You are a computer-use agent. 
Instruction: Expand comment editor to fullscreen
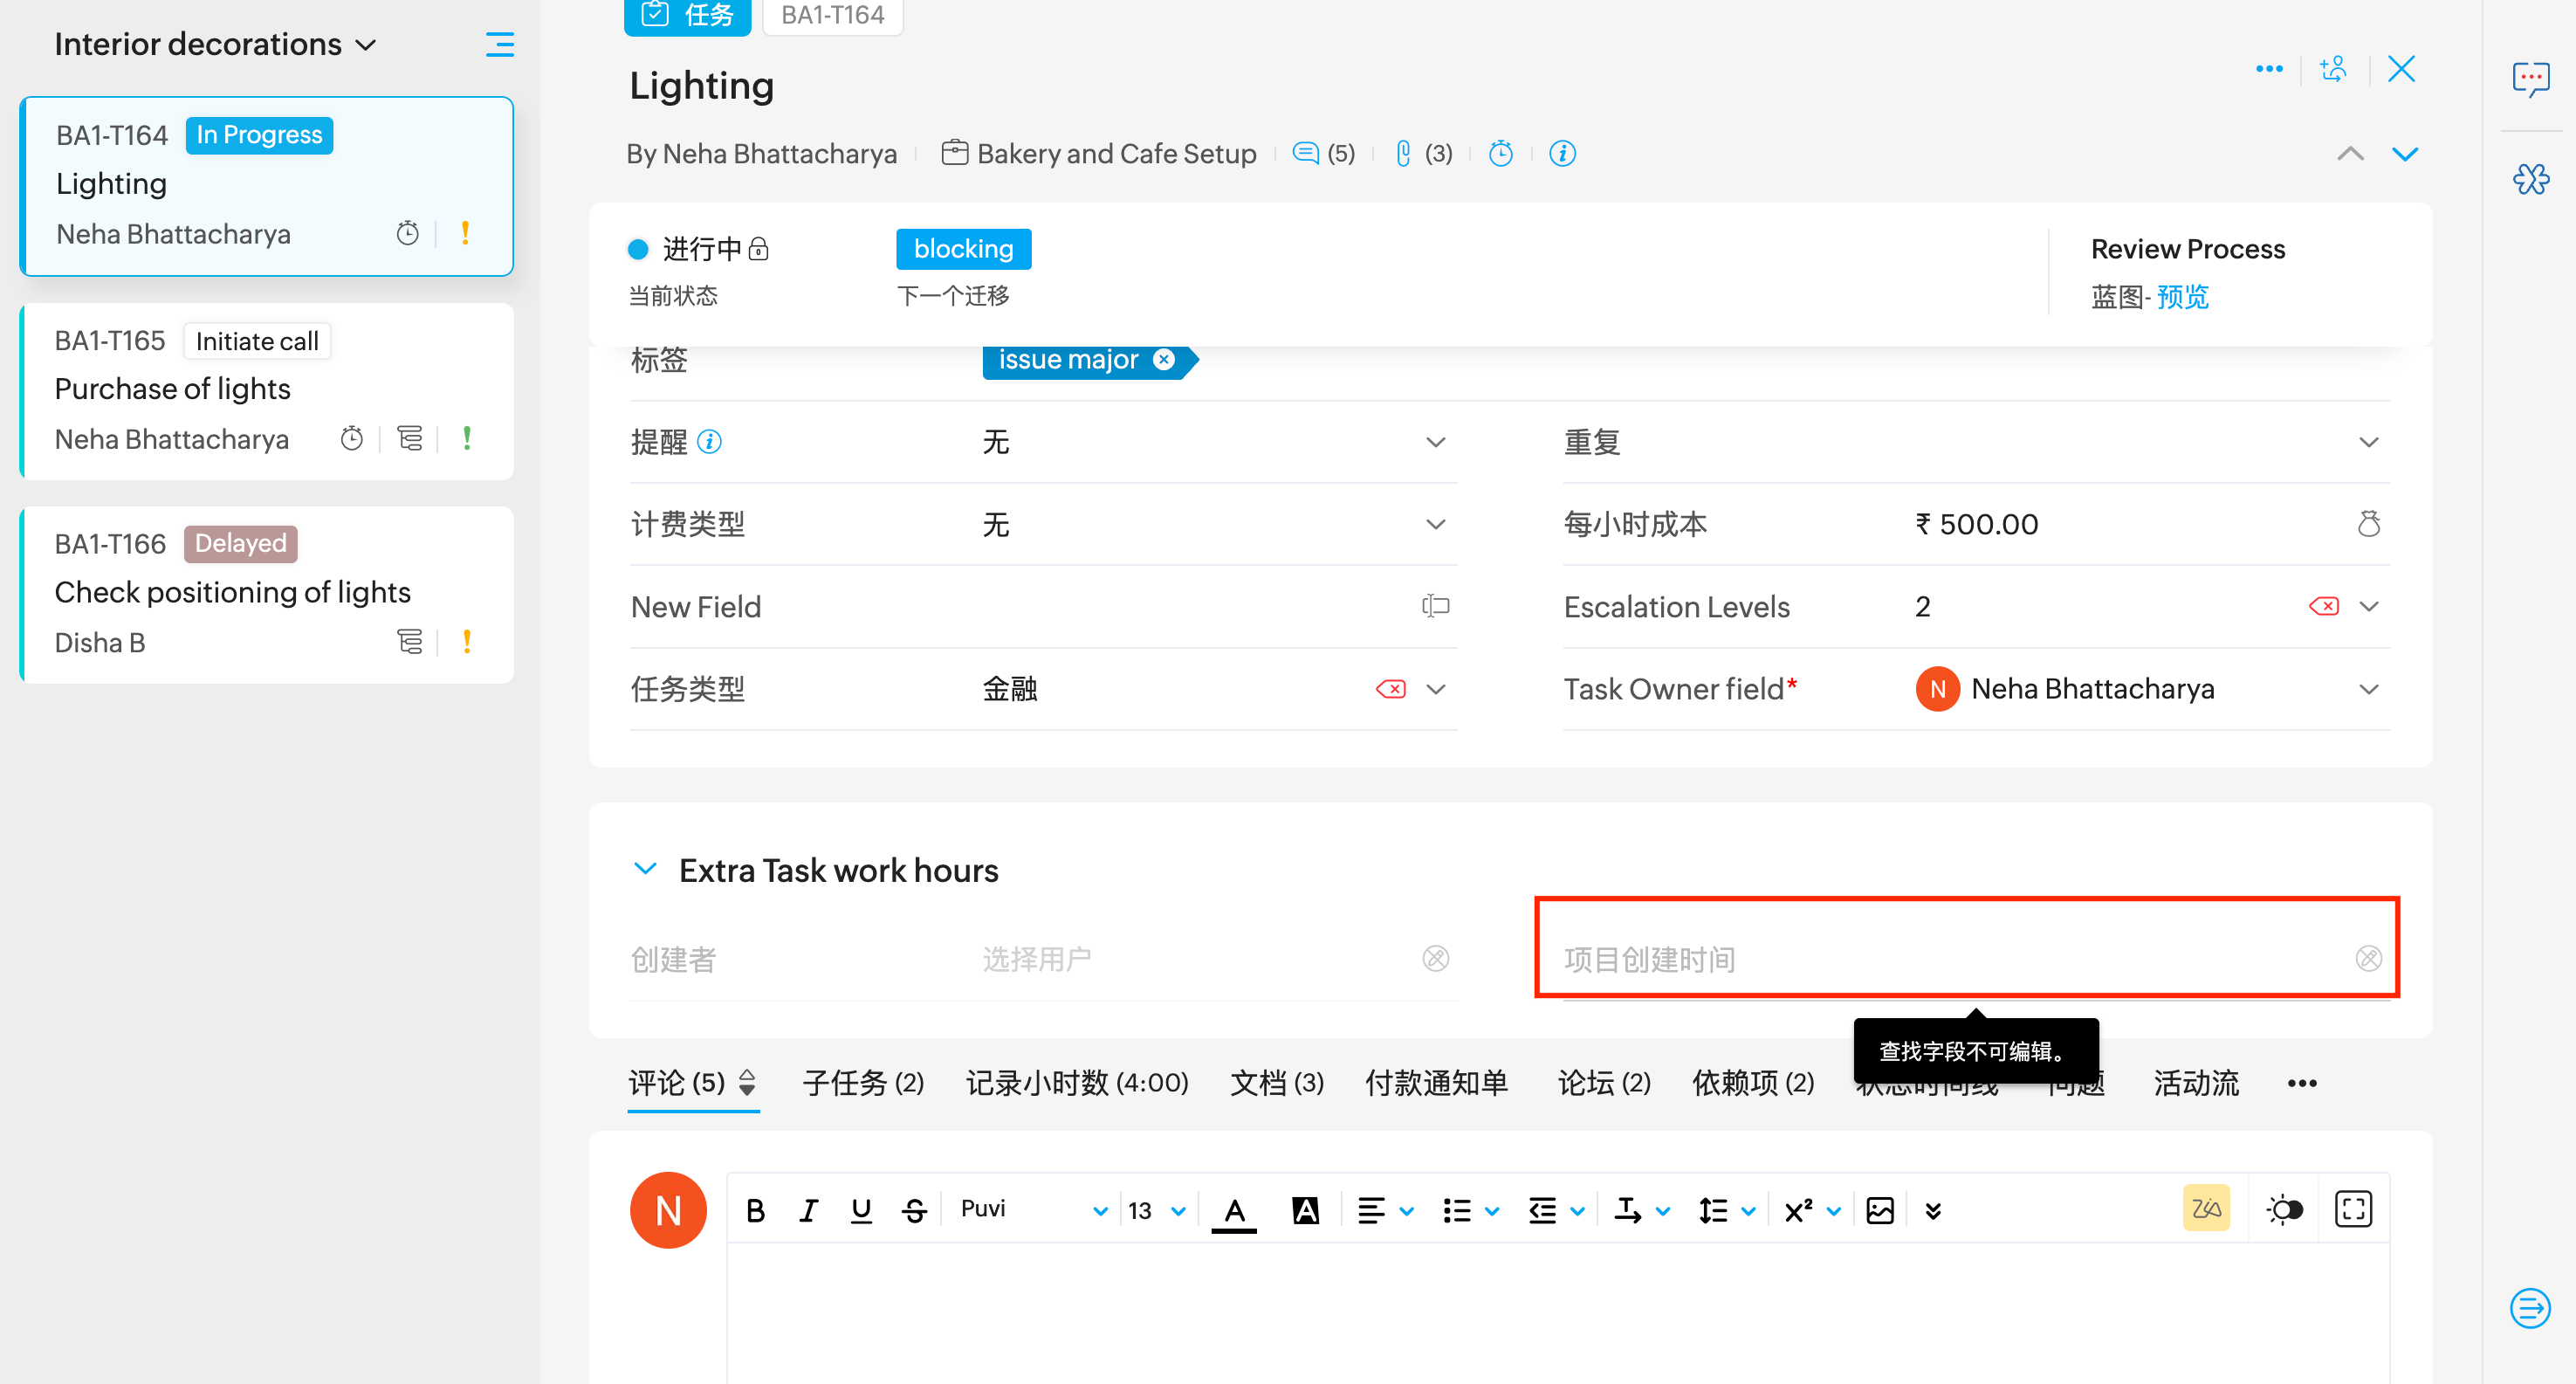pyautogui.click(x=2353, y=1209)
